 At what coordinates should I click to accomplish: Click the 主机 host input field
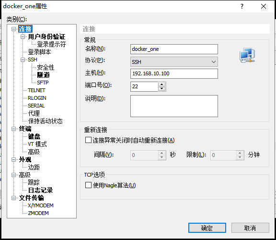[174, 73]
